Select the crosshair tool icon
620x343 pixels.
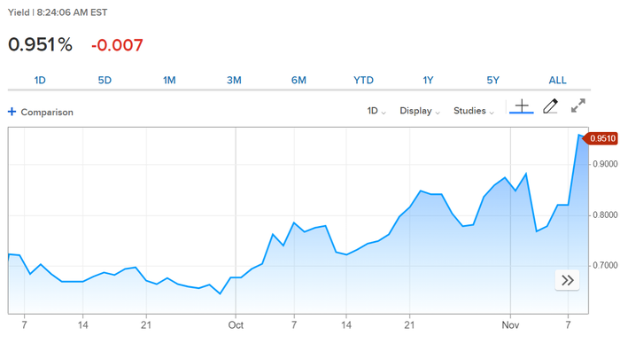pos(522,106)
